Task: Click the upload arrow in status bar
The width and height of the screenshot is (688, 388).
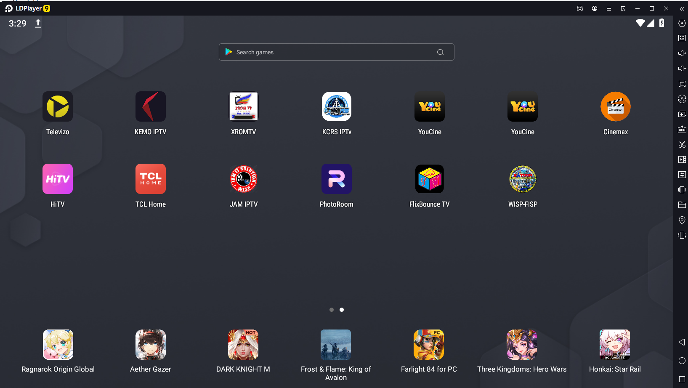Action: 38,24
